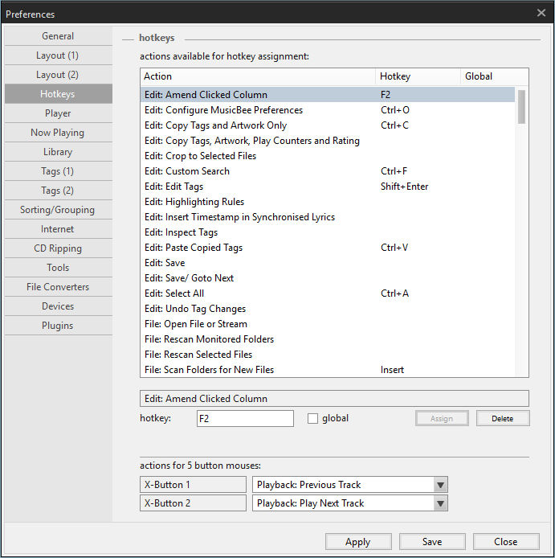Select 'File: Scan Folders for New Files'

pos(328,370)
